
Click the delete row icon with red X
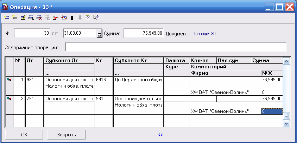point(39,17)
